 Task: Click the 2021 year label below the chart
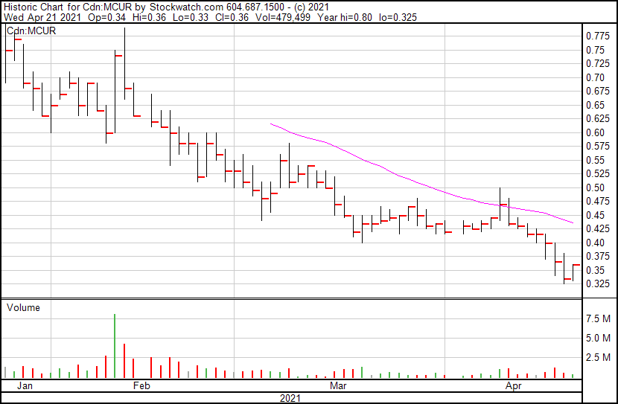point(290,398)
